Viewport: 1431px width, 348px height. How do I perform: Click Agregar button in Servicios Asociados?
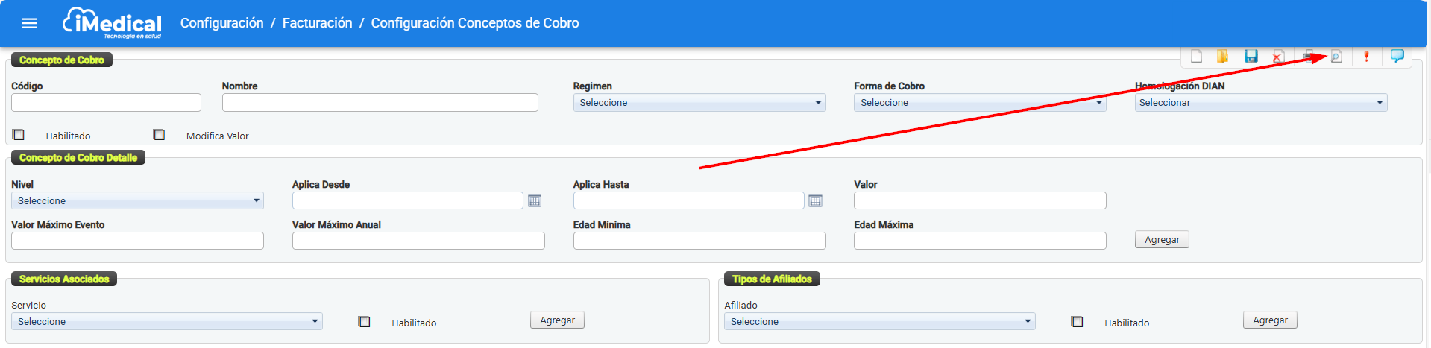[557, 320]
